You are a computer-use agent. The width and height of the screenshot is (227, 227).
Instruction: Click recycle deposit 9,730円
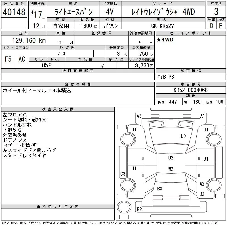[144, 66]
